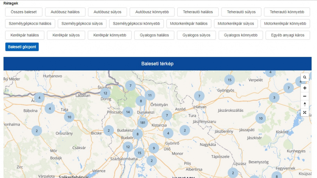Toggle Gyalogos halálos layer button

point(154,35)
